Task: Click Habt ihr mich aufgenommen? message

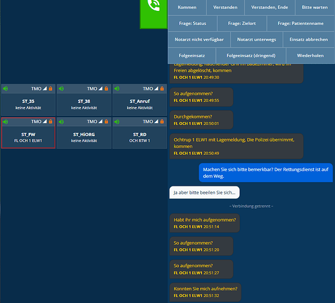Action: tap(205, 223)
